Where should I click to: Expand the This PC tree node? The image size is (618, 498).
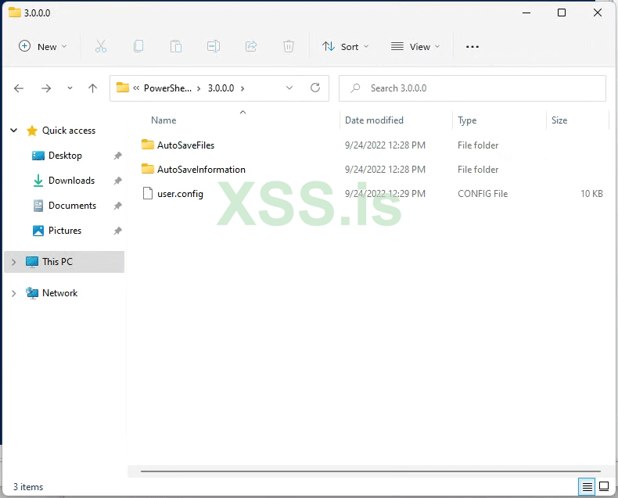(14, 262)
